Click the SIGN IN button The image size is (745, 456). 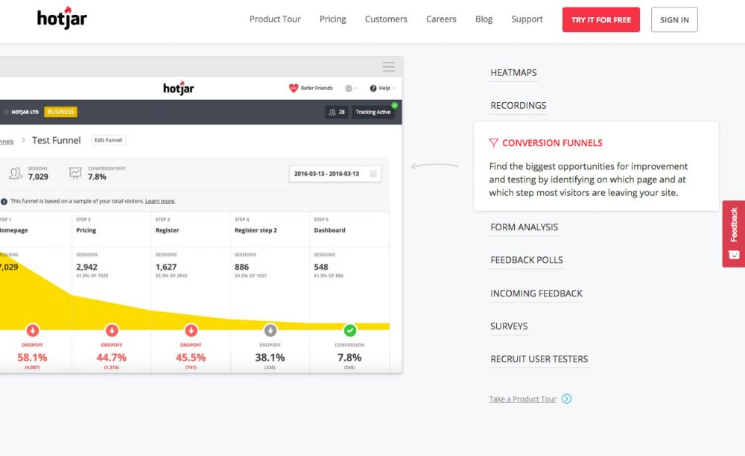[x=674, y=19]
